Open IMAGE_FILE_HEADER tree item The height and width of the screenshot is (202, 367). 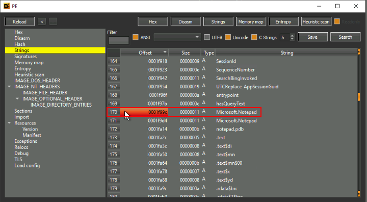tap(45, 93)
